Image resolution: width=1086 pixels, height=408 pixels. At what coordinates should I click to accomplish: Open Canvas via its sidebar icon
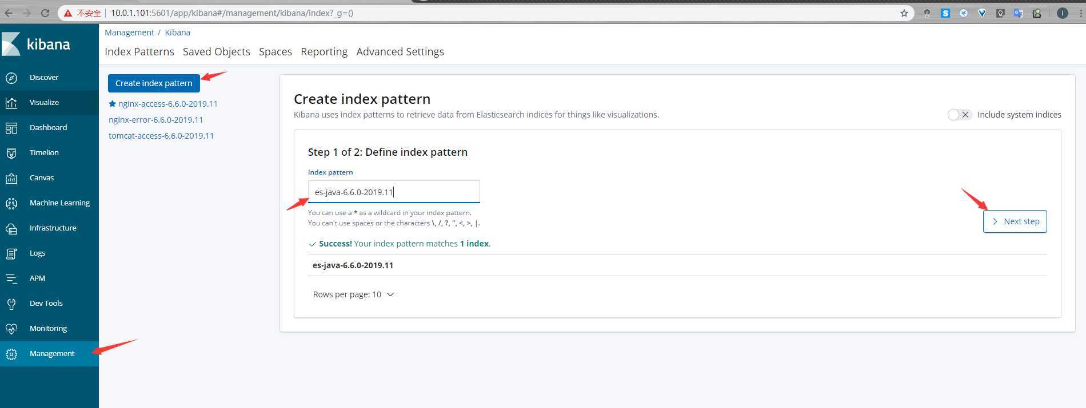[11, 178]
